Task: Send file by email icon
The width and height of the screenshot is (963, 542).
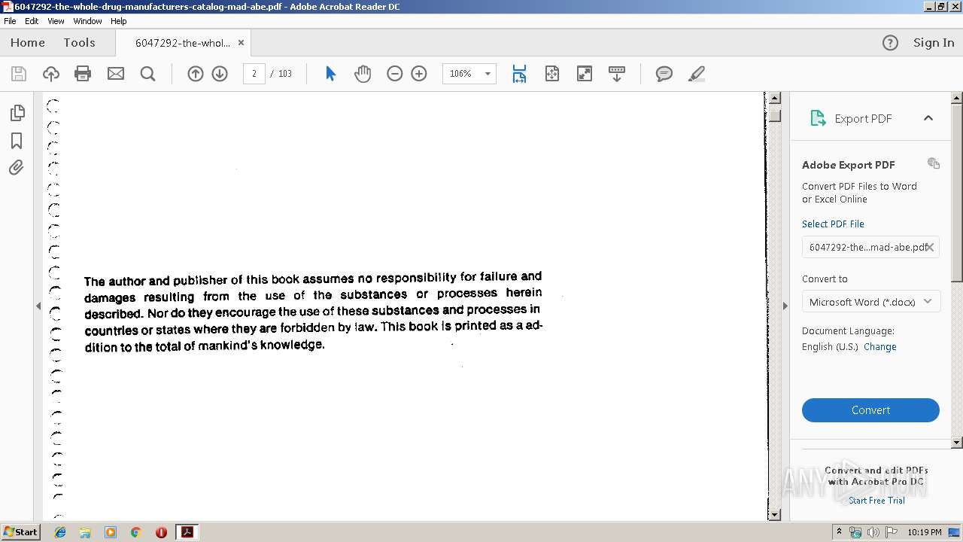Action: tap(116, 74)
